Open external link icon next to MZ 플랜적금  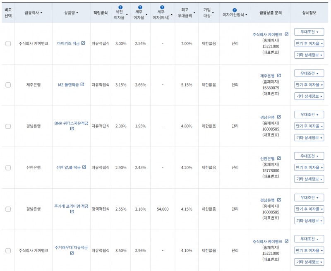82,84
